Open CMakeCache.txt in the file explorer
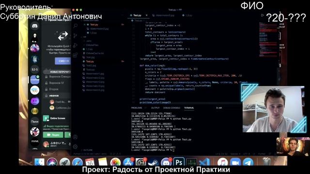310x174 pixels. click(x=95, y=53)
